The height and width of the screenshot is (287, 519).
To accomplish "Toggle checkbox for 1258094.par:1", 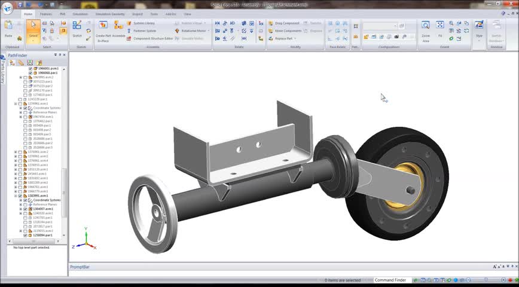I will tap(26, 236).
